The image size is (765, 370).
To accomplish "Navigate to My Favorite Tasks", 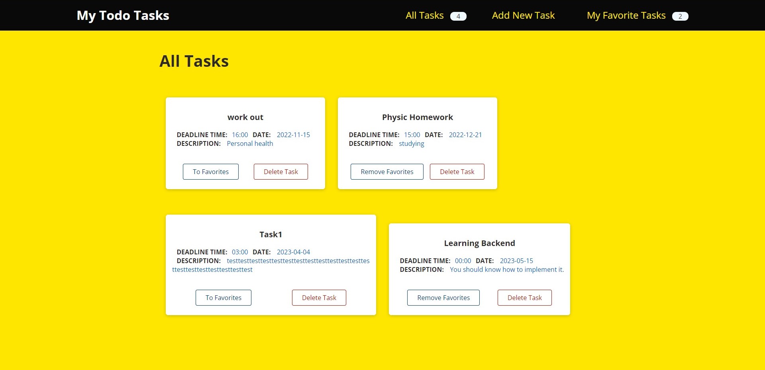I will coord(626,15).
